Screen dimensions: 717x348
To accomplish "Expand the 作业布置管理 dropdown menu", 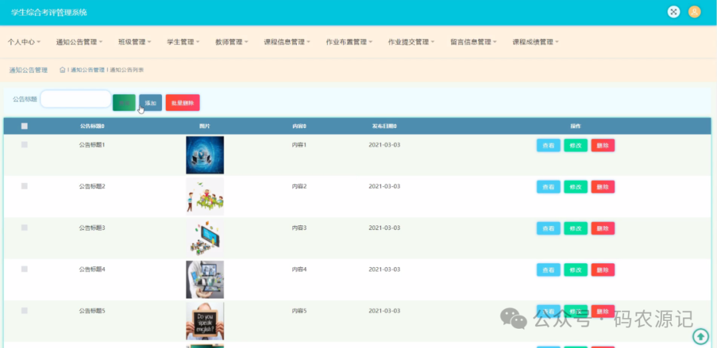I will (x=349, y=42).
